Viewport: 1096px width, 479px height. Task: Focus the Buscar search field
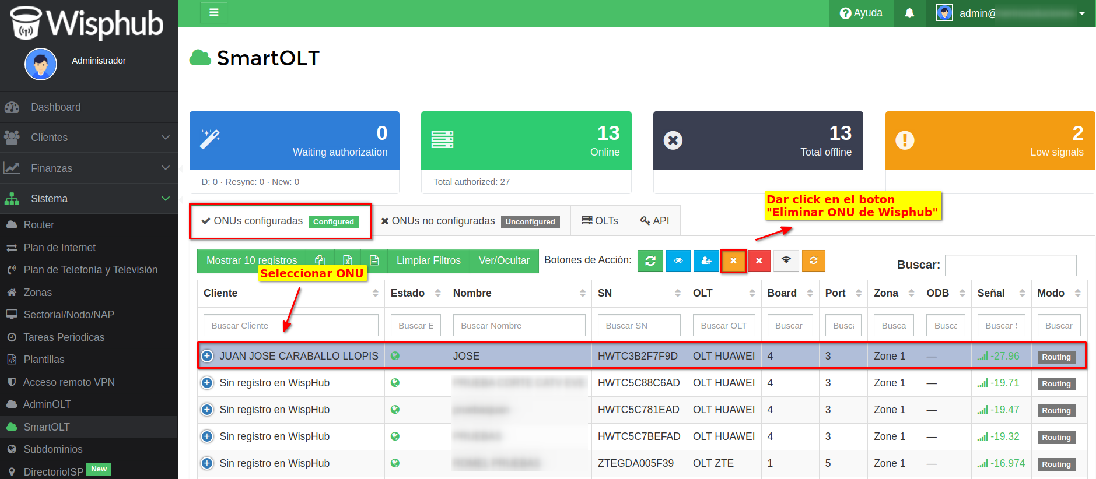[x=1010, y=265]
